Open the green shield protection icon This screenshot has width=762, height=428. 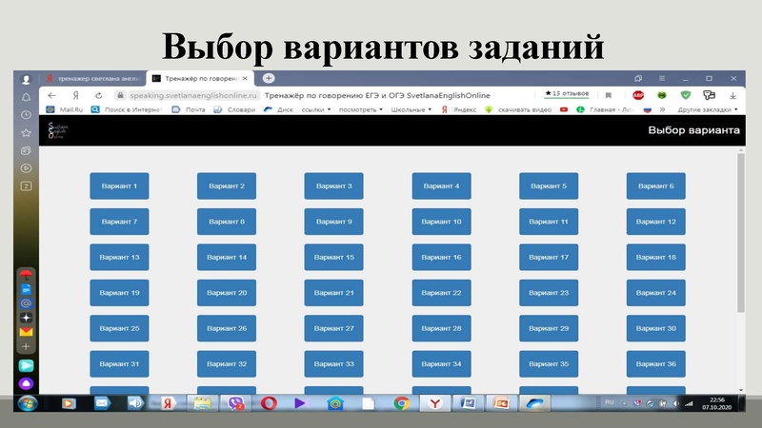pyautogui.click(x=685, y=95)
